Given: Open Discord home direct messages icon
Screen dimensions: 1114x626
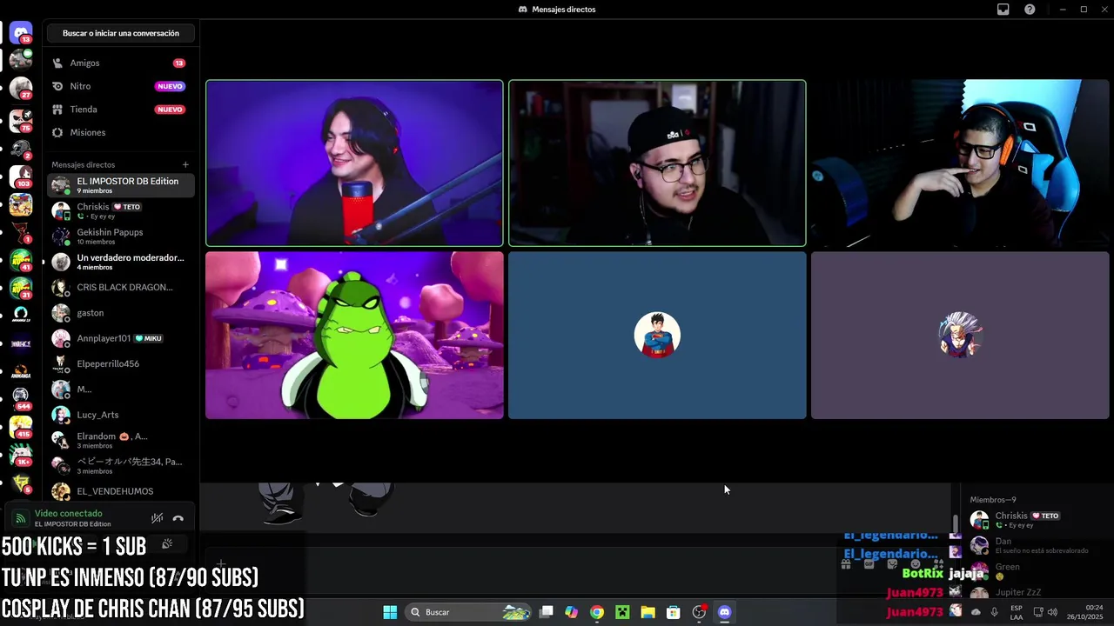Looking at the screenshot, I should [x=21, y=33].
